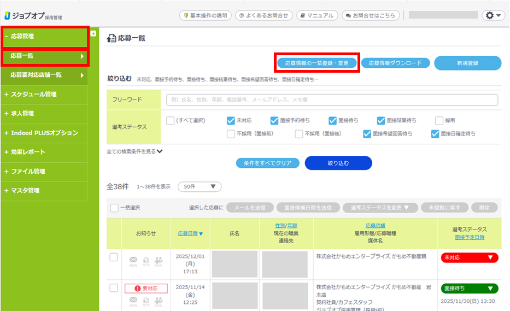Open the red 未対応 status dropdown
The image size is (510, 311).
pyautogui.click(x=469, y=257)
